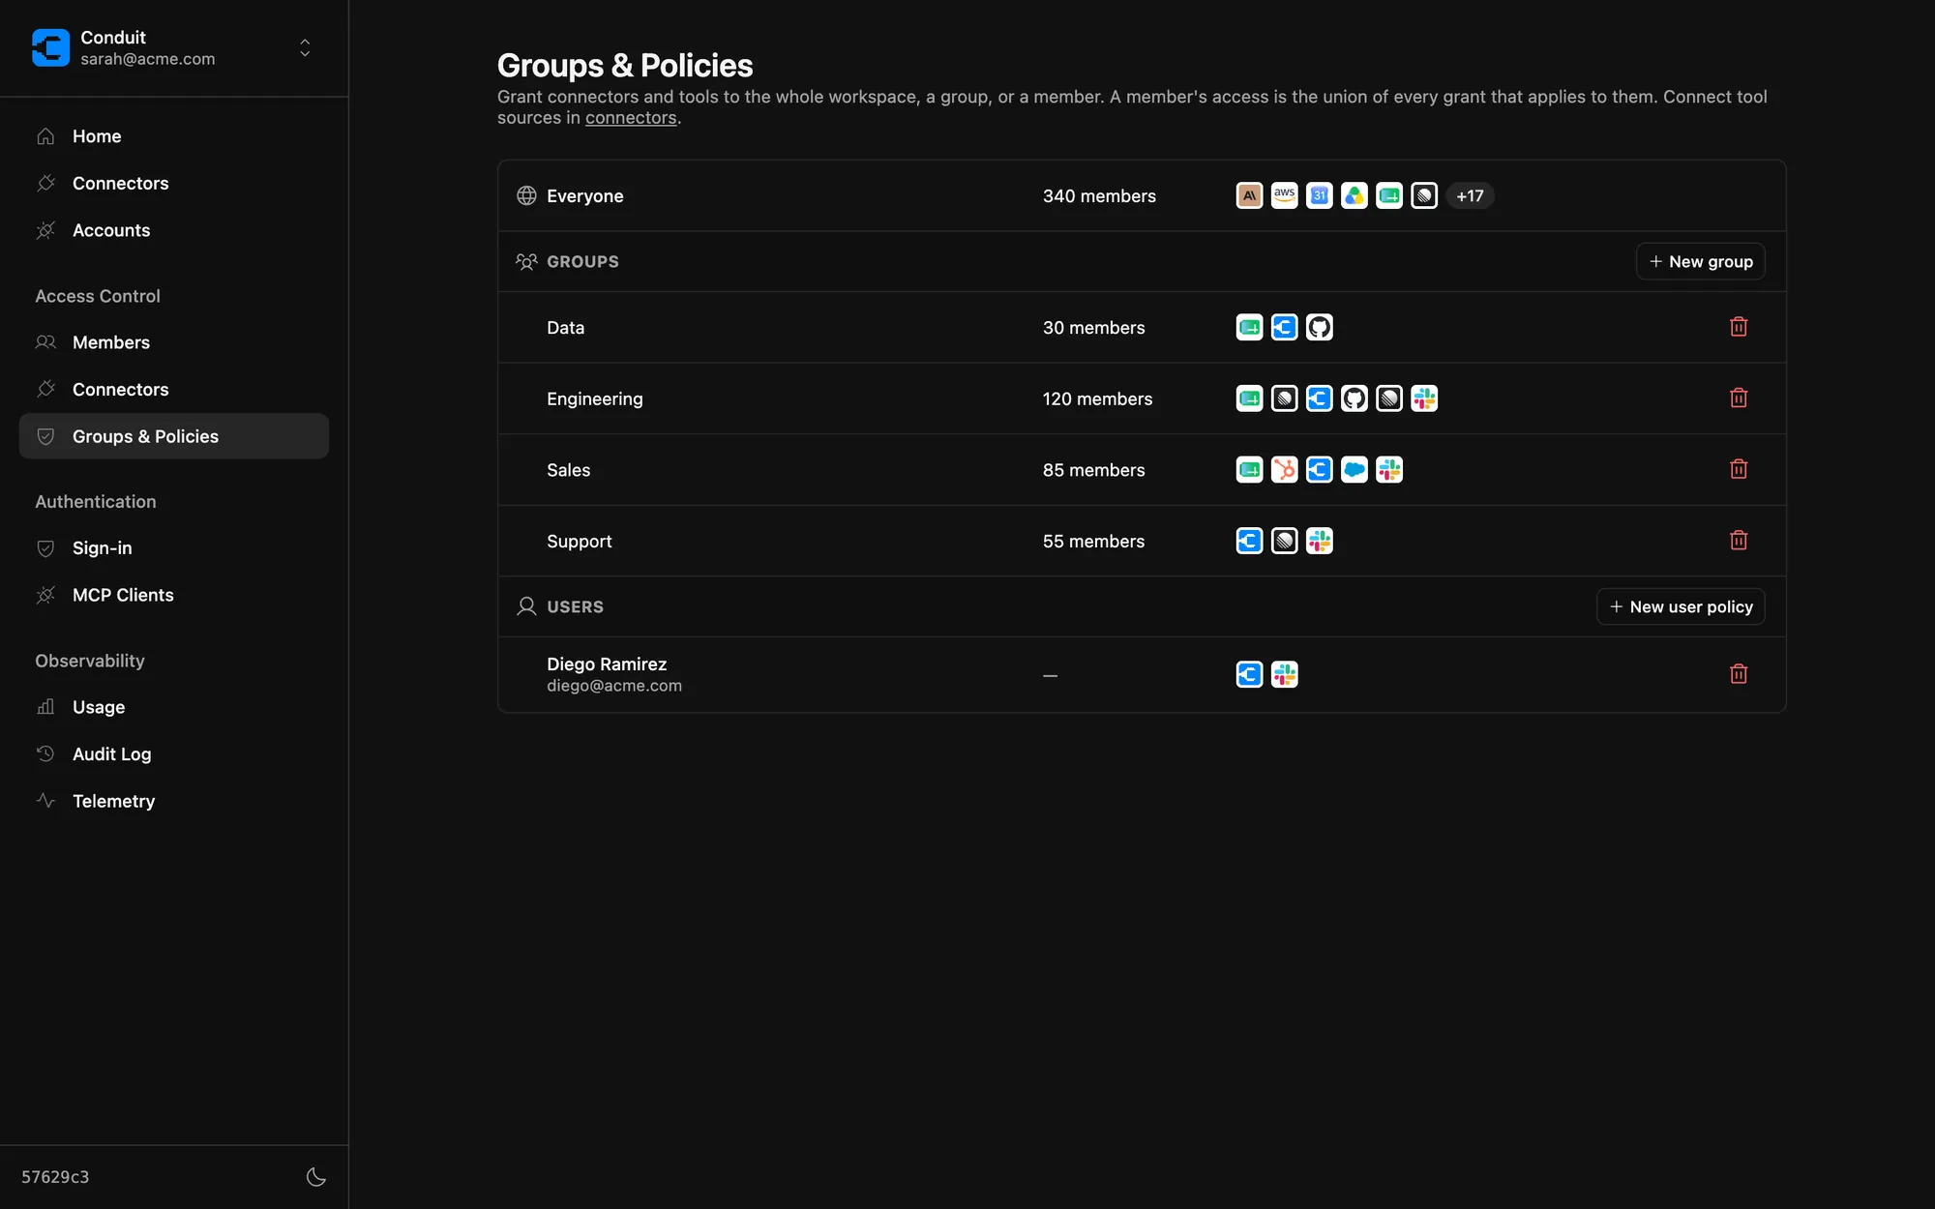This screenshot has width=1935, height=1209.
Task: Click the blue Conduit icon in Data row
Action: tap(1284, 327)
